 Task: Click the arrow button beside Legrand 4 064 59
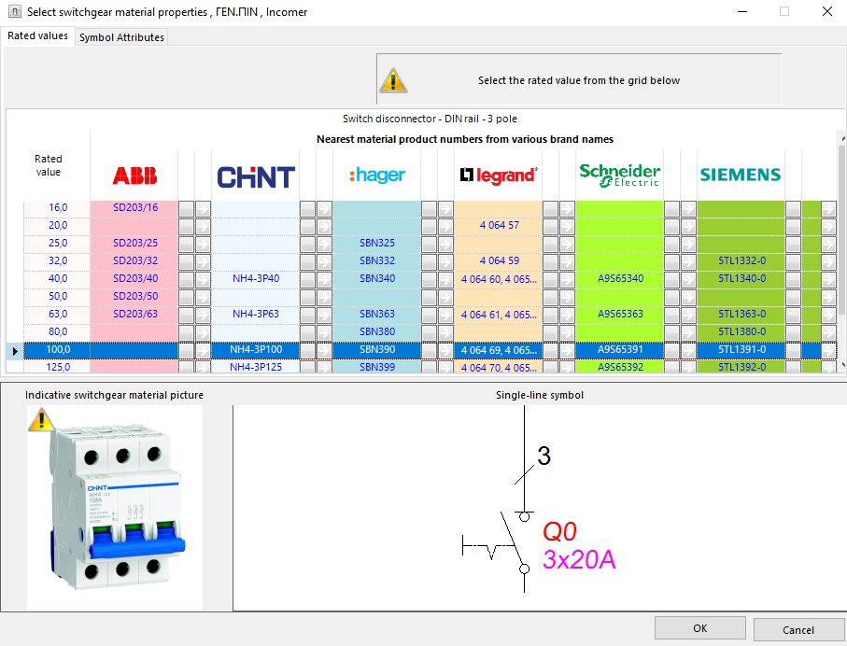tap(568, 260)
